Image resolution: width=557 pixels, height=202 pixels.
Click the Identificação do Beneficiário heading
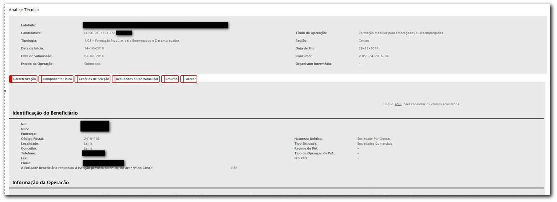pos(45,113)
